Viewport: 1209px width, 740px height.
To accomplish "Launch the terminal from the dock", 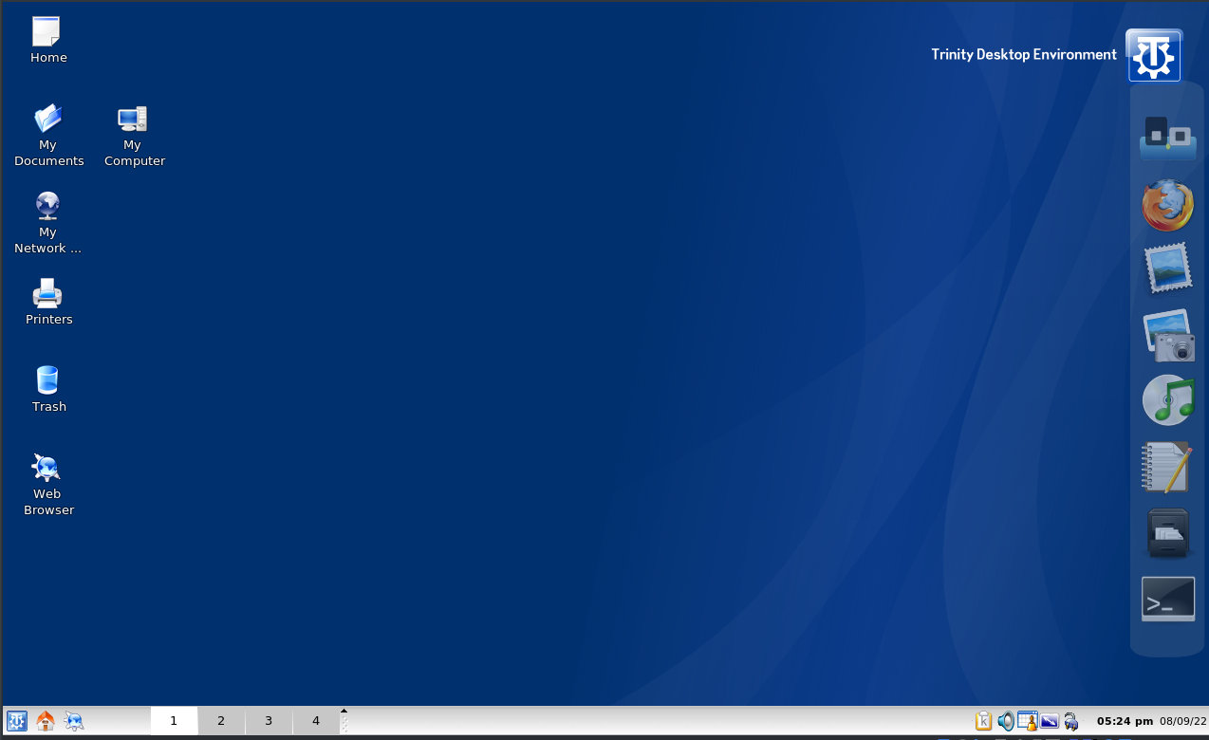I will (1167, 599).
